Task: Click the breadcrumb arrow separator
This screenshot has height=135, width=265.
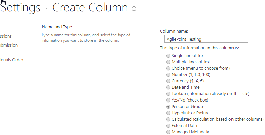Action: [46, 9]
